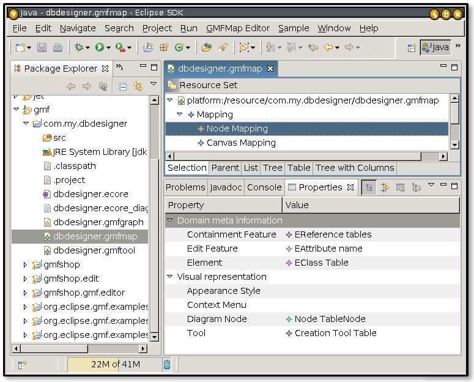474x382 pixels.
Task: Click Package Explorer scroll-up arrow
Action: [x=155, y=100]
